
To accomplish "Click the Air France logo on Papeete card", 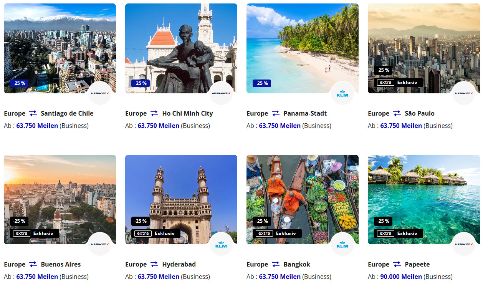I will (464, 244).
